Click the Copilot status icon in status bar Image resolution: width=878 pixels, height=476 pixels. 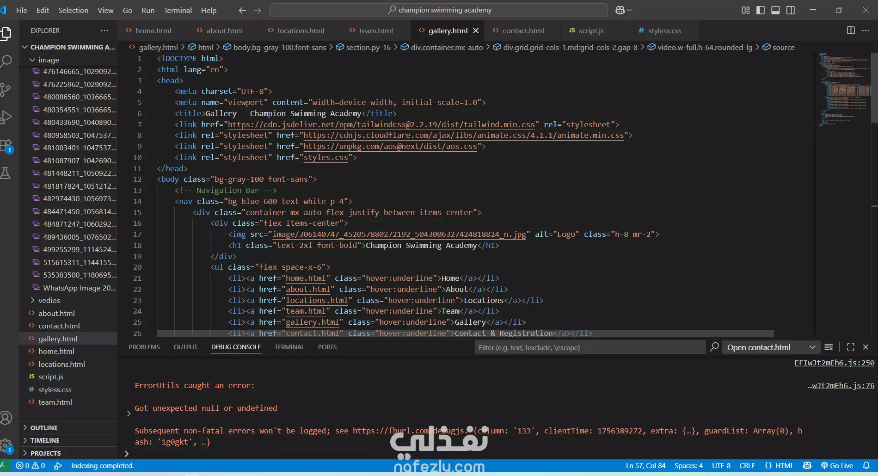(x=807, y=466)
